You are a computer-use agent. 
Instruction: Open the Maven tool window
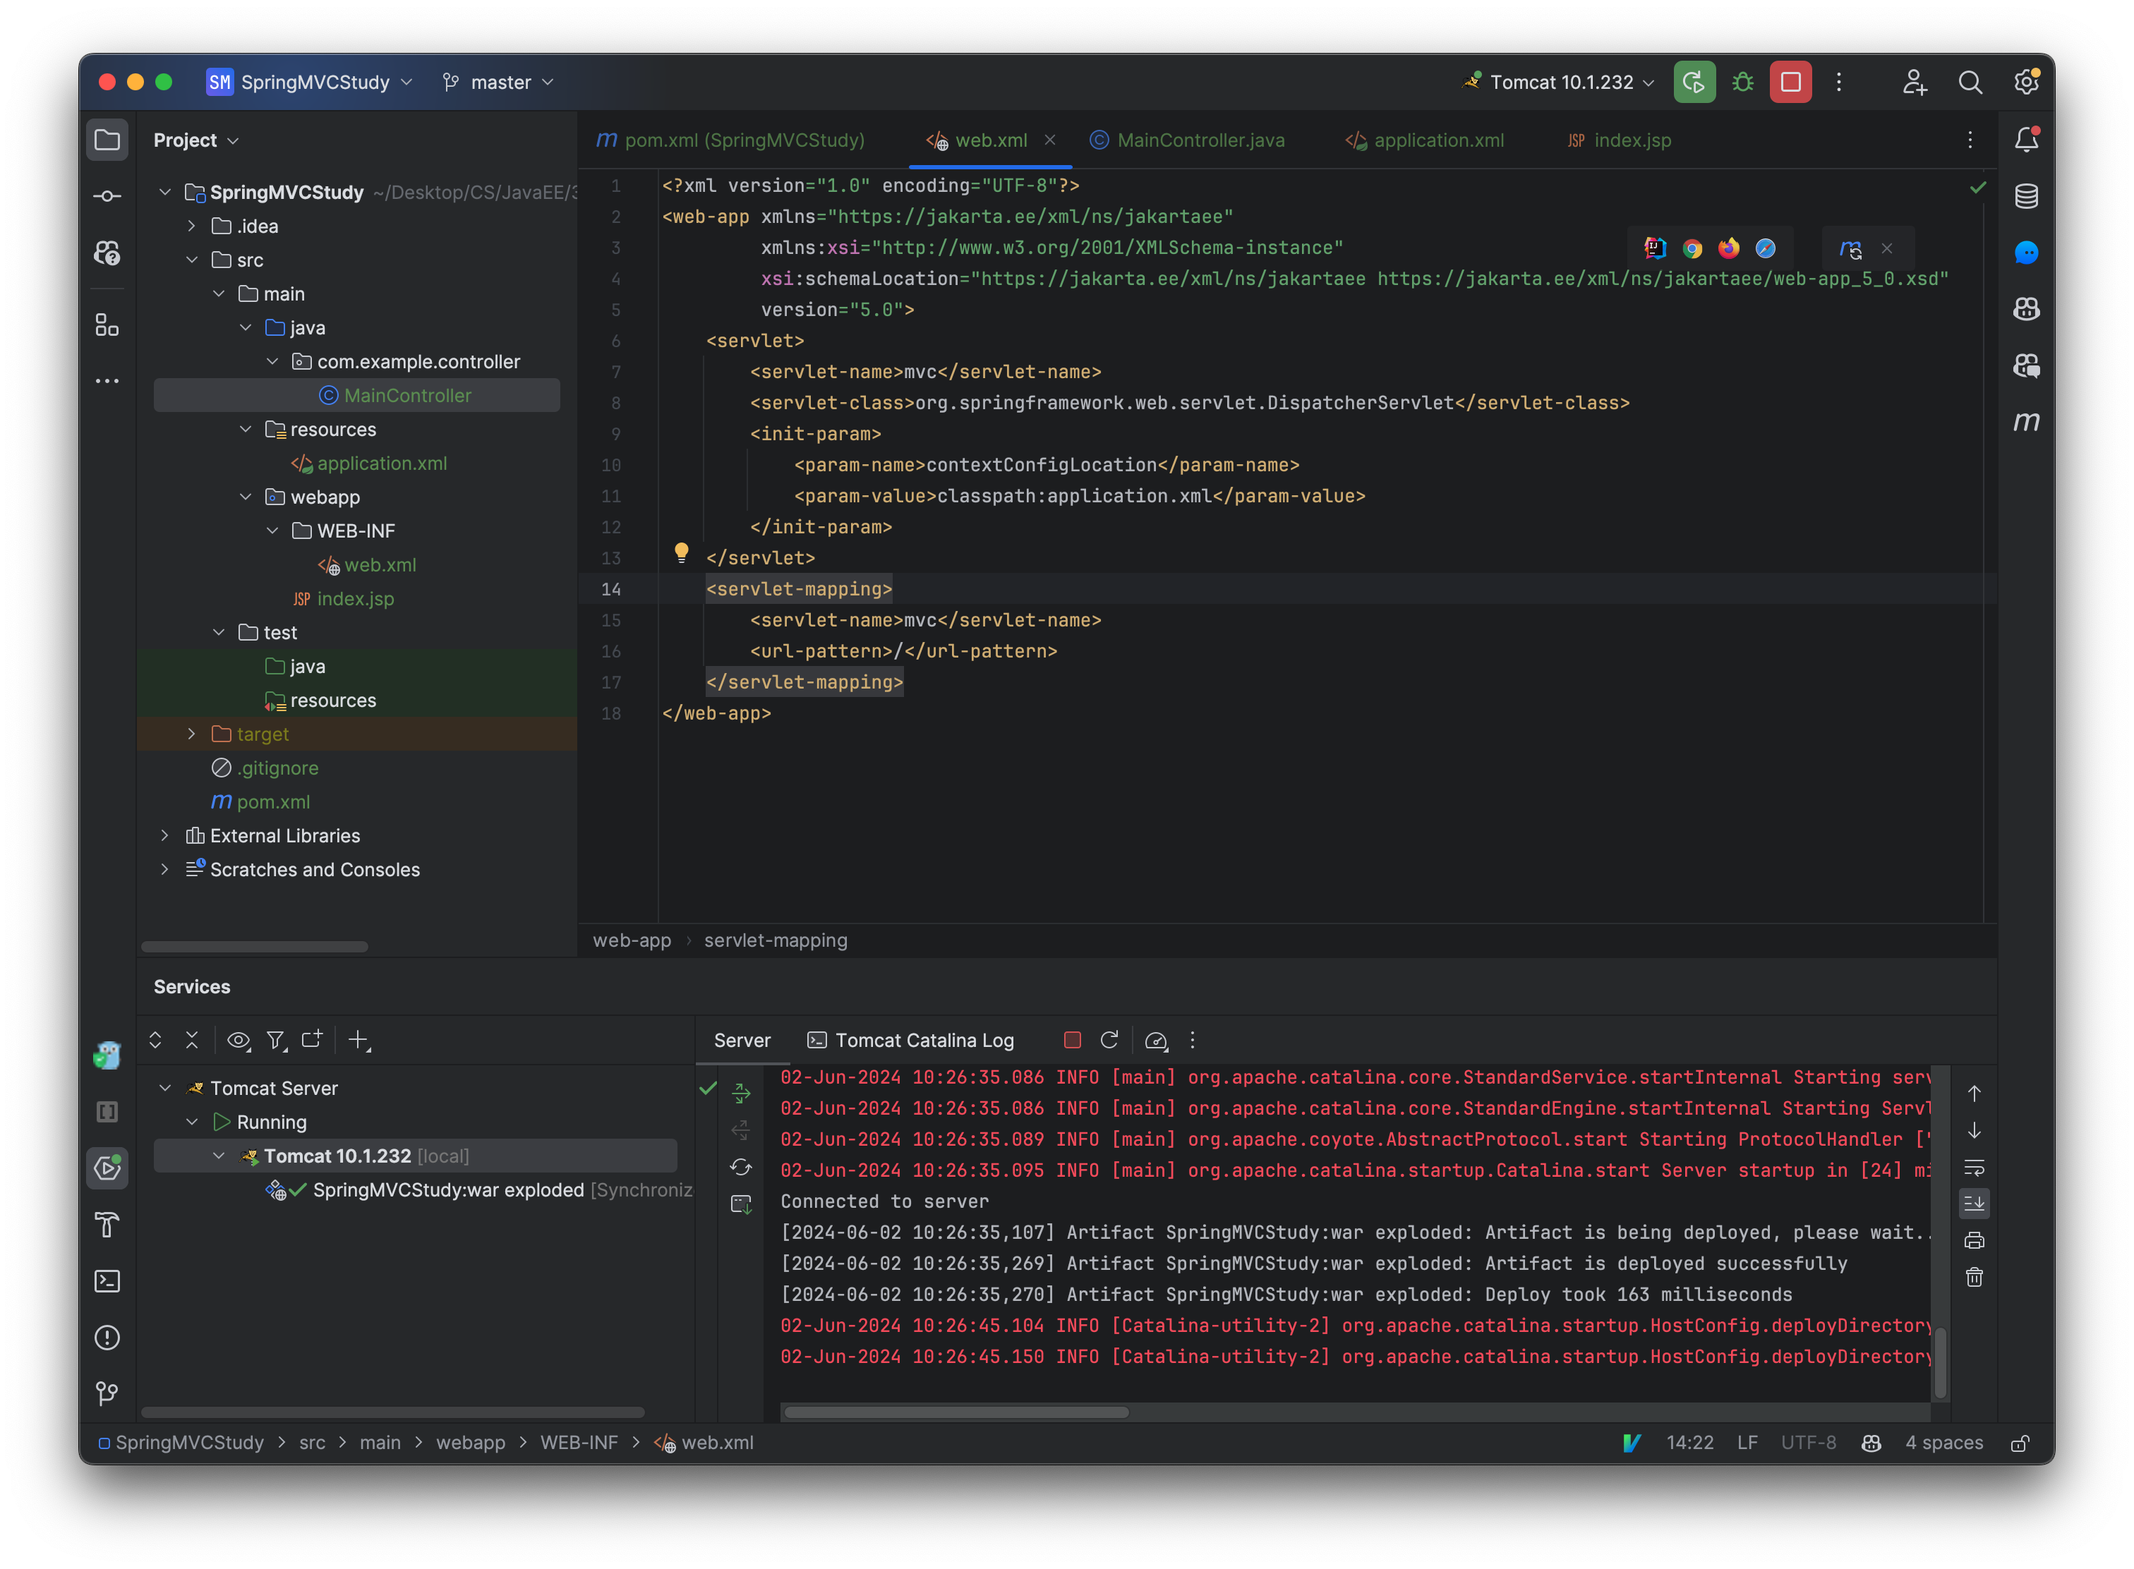coord(2027,423)
